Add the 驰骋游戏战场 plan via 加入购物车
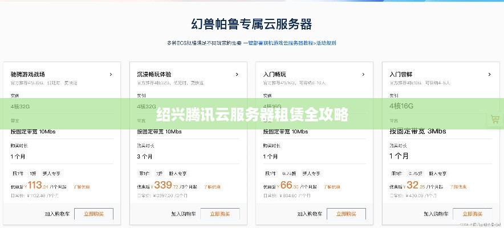The image size is (504, 228). coord(58,214)
